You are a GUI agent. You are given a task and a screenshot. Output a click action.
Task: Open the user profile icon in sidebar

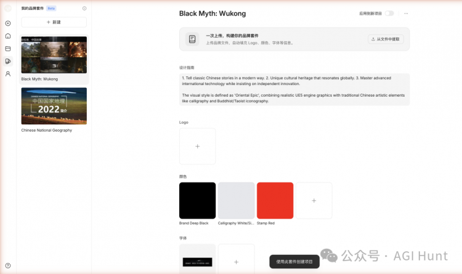[x=8, y=74]
